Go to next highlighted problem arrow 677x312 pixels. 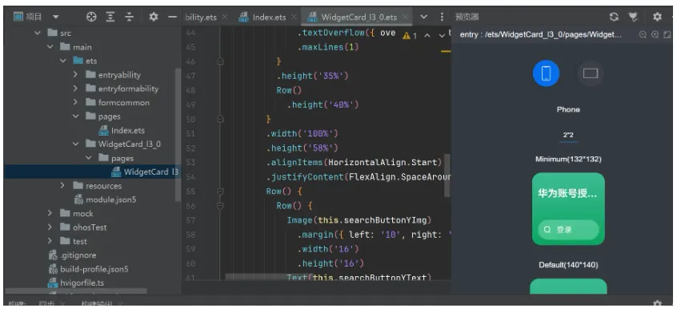[x=441, y=36]
